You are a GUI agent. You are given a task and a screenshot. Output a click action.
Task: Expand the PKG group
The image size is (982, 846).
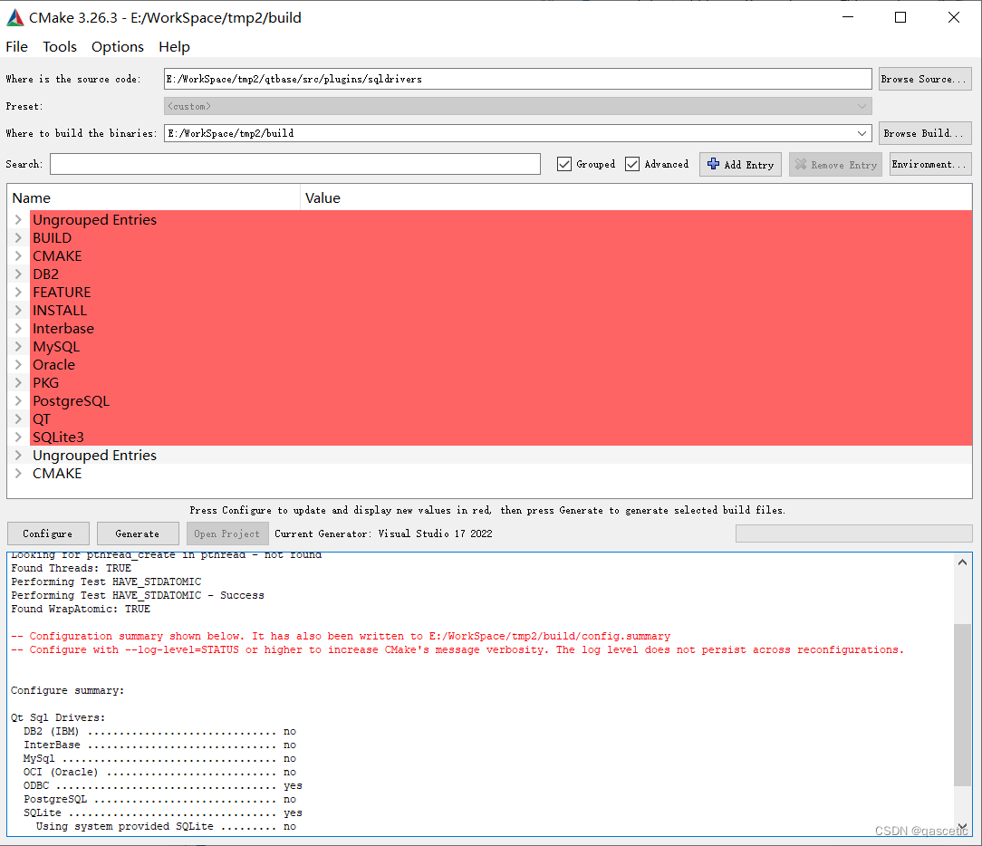click(x=18, y=383)
